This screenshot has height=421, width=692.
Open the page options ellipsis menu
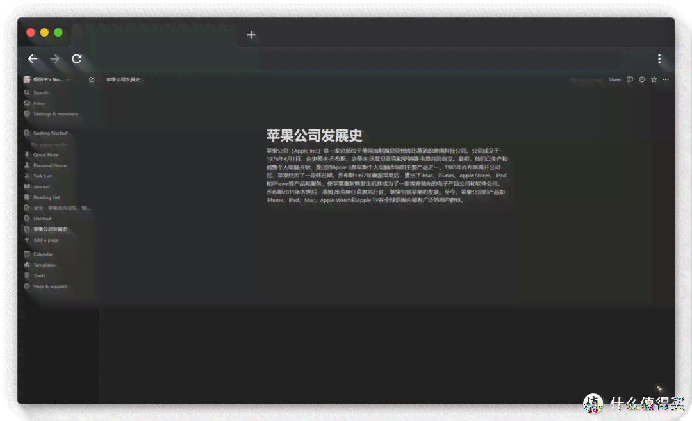tap(666, 79)
